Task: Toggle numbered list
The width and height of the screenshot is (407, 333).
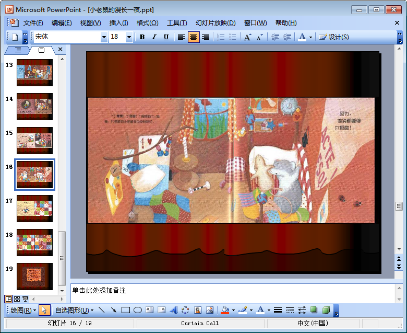Action: tap(221, 37)
